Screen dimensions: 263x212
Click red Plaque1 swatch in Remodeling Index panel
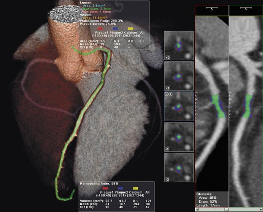click(105, 188)
